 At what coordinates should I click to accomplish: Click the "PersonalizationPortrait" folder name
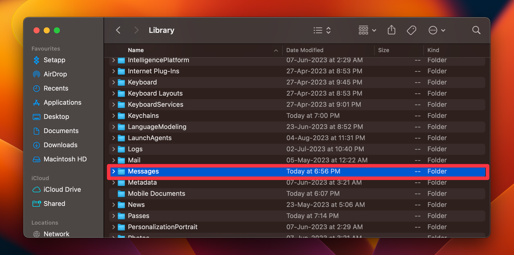pyautogui.click(x=163, y=227)
